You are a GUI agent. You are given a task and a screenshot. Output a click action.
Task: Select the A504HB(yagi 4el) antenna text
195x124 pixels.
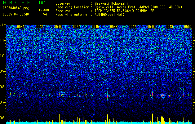coord(109,15)
